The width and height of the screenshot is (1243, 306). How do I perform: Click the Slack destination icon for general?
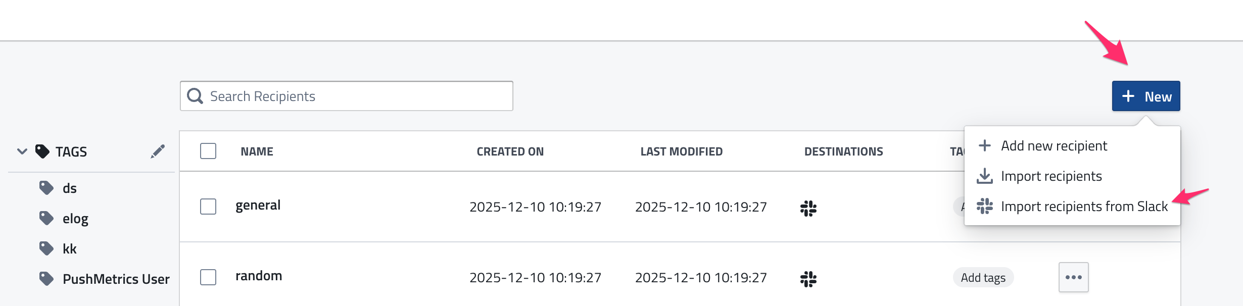tap(808, 208)
